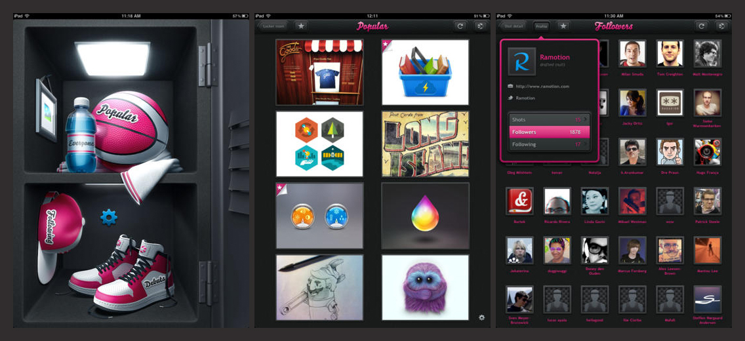
Task: Select the Followers row showing 1878
Action: tap(550, 132)
